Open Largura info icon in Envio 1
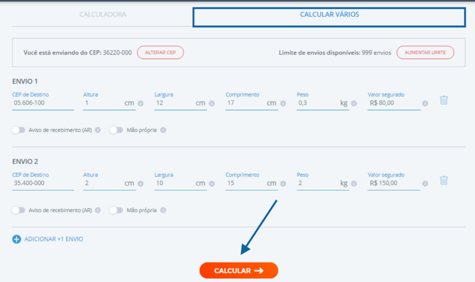 click(212, 103)
